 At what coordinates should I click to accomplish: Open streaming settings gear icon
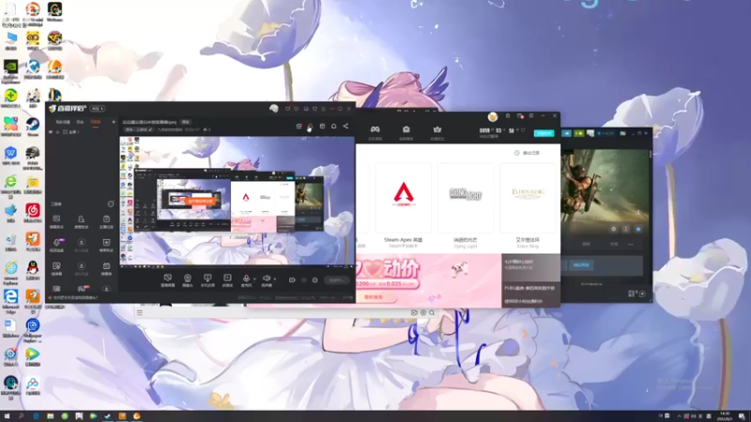coord(314,279)
